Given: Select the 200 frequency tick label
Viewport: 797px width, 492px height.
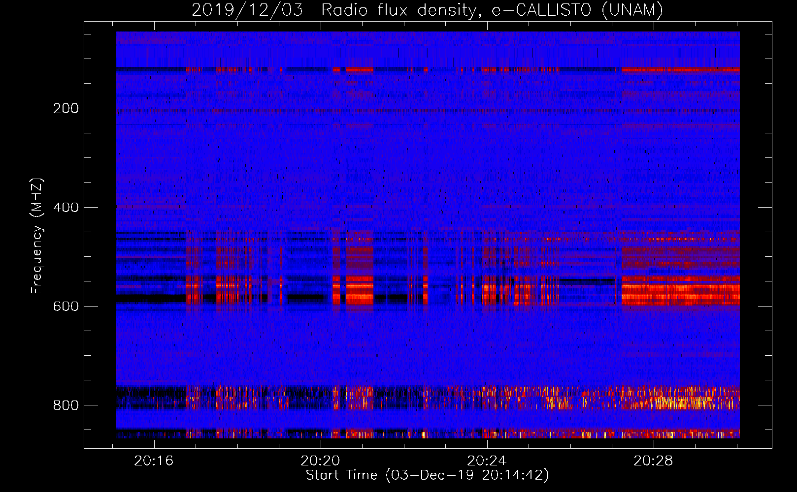Looking at the screenshot, I should [x=66, y=108].
